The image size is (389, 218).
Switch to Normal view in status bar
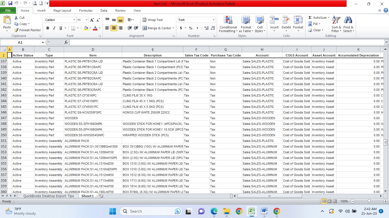pos(324,201)
